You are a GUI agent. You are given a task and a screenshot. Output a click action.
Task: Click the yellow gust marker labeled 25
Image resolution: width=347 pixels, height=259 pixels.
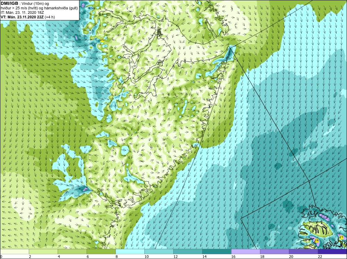[x=102, y=40]
